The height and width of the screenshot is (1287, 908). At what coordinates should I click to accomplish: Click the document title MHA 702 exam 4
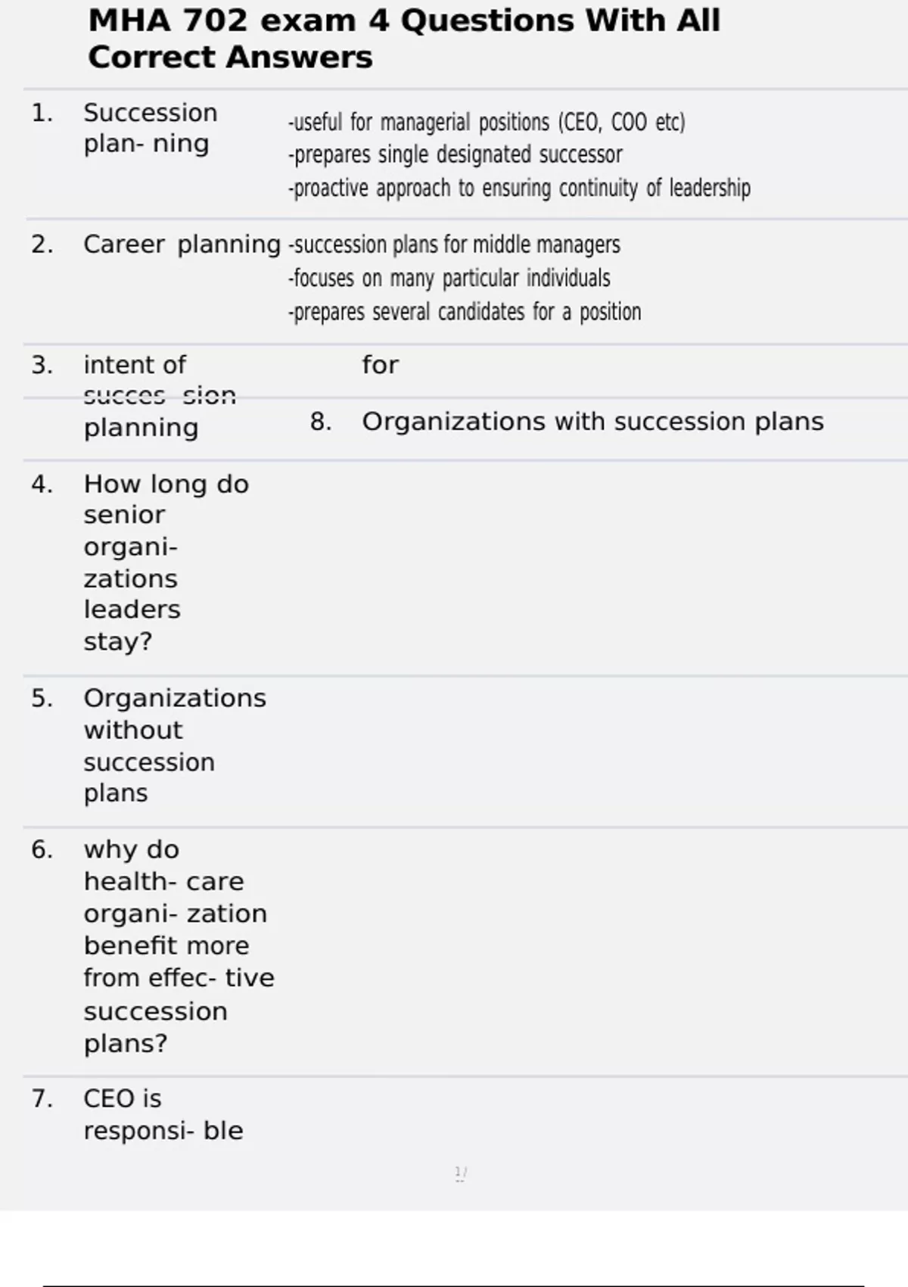[403, 39]
